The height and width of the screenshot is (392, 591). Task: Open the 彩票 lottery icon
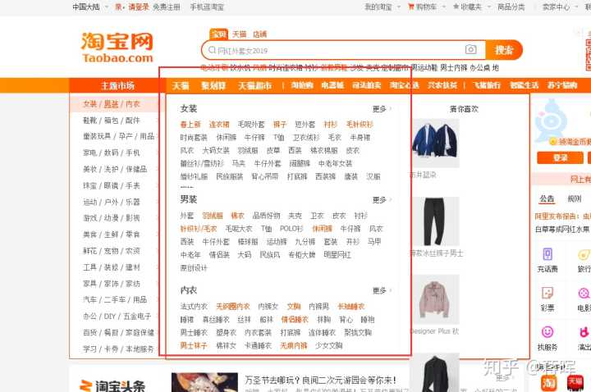pos(547,295)
